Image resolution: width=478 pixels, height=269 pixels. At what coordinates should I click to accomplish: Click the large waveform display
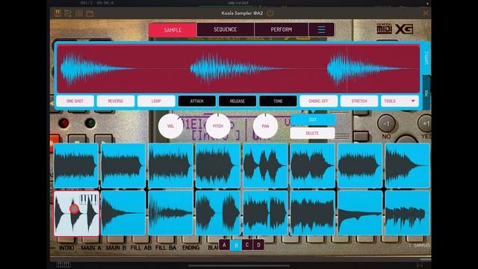[x=238, y=69]
